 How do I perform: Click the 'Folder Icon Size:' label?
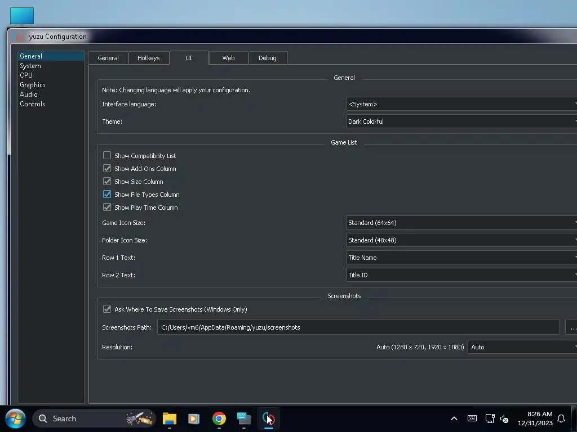[125, 240]
